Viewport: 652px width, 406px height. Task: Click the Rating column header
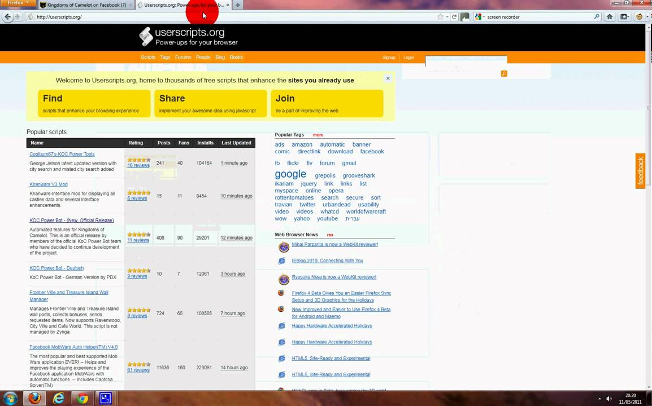[136, 143]
